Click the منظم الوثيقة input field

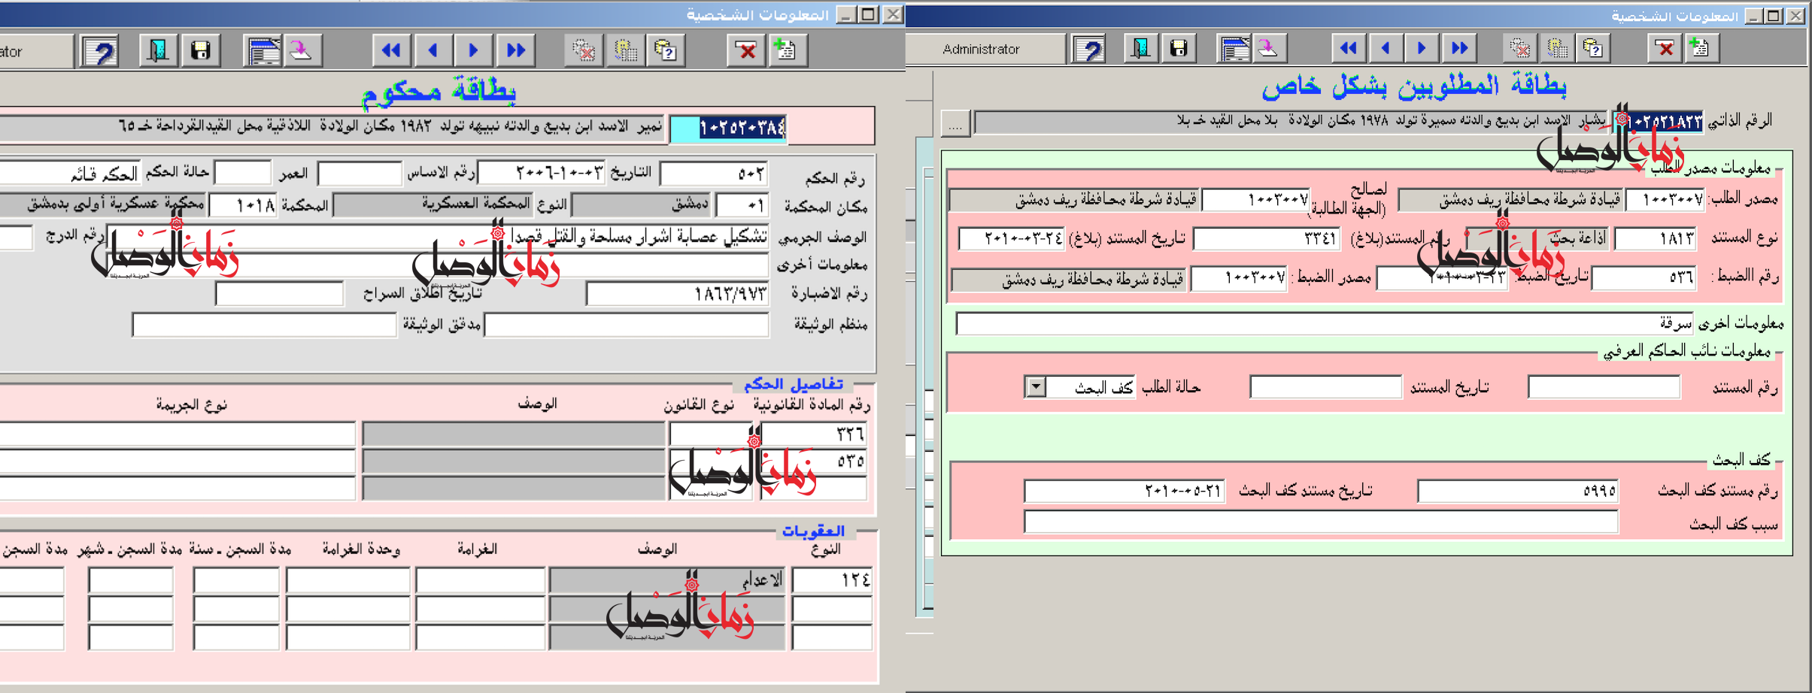pyautogui.click(x=627, y=325)
